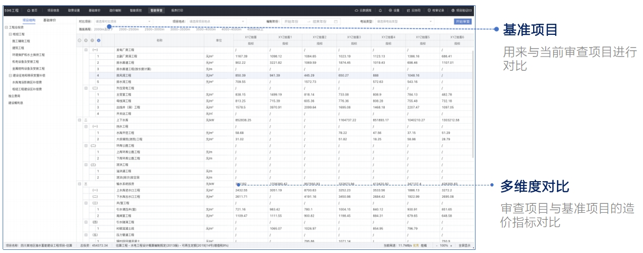Click 主副厂房洞工程 row name
643x253 pixels.
pos(127,56)
